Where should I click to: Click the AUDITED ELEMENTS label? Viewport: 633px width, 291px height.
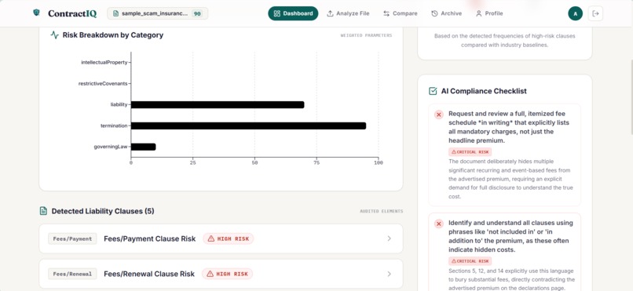381,211
